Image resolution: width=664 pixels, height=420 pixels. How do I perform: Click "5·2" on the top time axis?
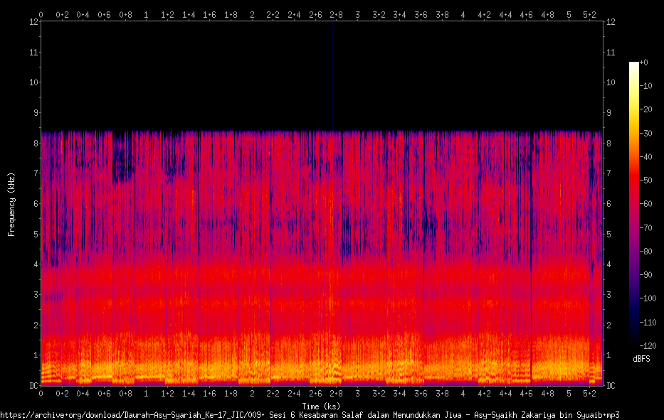[589, 15]
